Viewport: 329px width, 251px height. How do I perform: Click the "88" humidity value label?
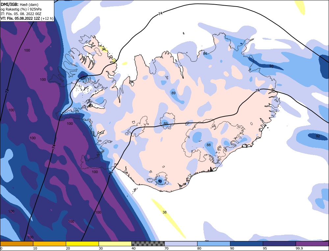pos(209,145)
